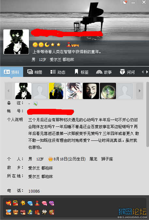This screenshot has height=220, width=149.
Task: Select the Guy Fawkes mask avatar thumbnail
Action: (x=91, y=91)
